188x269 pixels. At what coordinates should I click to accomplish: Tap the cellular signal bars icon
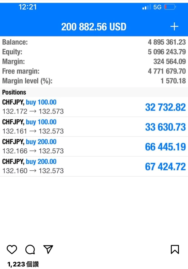[146, 7]
